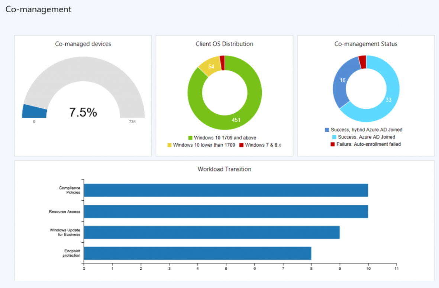Click the Co-management Status tile title
Image resolution: width=439 pixels, height=288 pixels.
(x=366, y=44)
